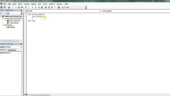Viewport: 170px width, 96px height.
Task: Collapse the Modules folder expander
Action: coord(3,25)
